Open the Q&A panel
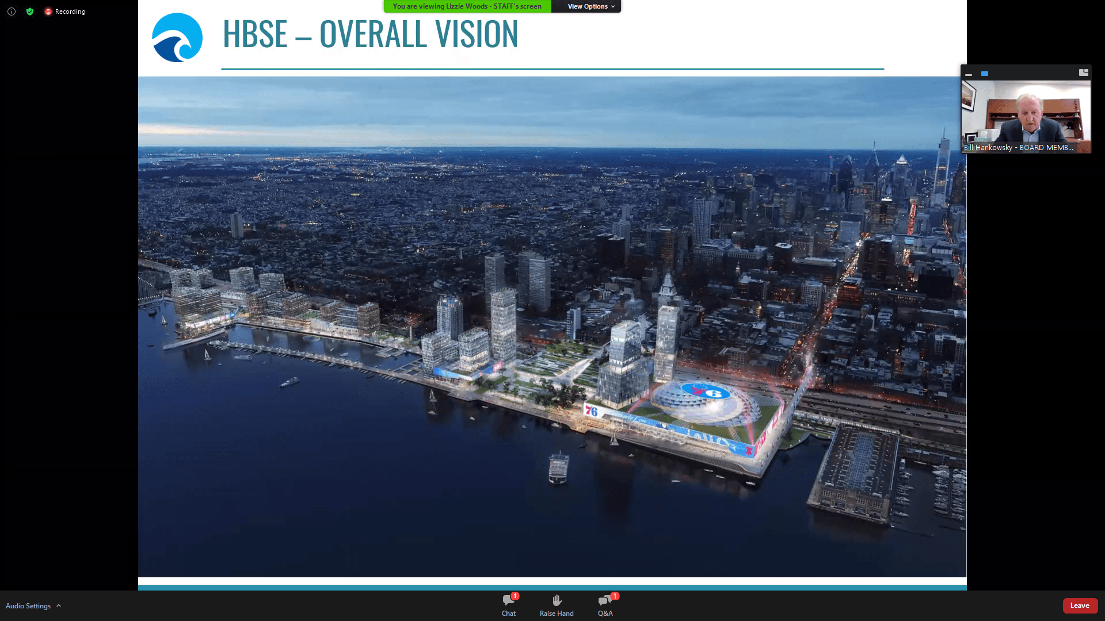This screenshot has height=621, width=1105. (605, 605)
